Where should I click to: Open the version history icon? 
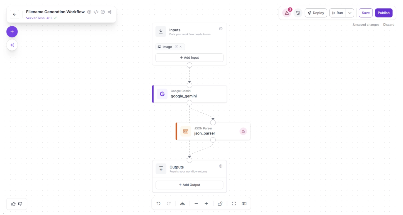click(x=298, y=13)
